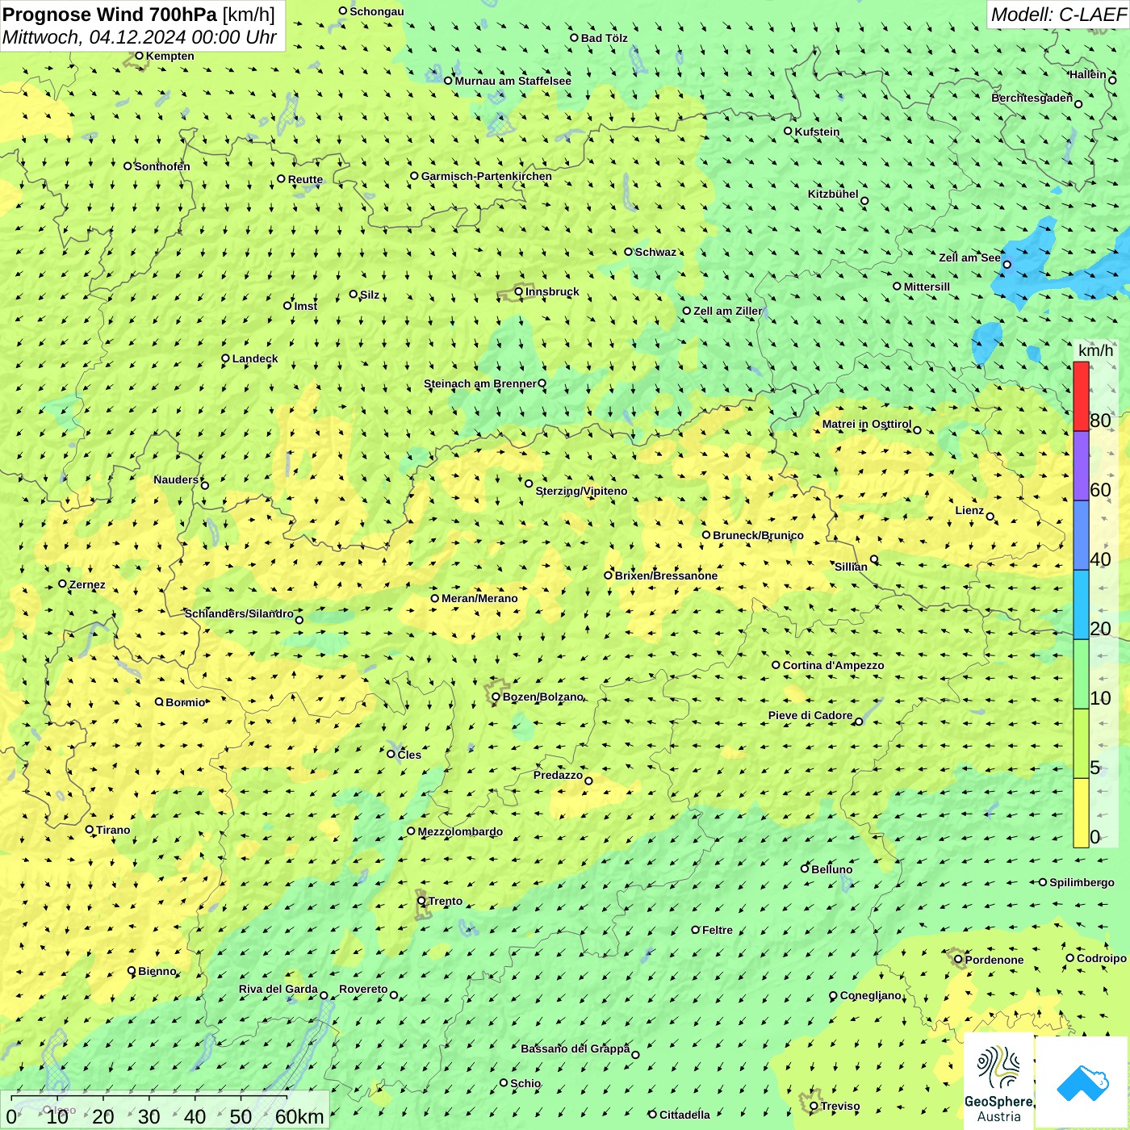Click the 'Sonthofen' label
Viewport: 1130px width, 1130px height.
coord(162,166)
